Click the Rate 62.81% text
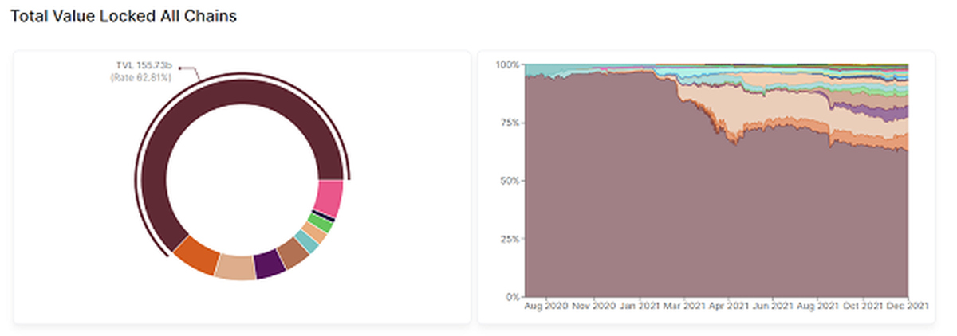This screenshot has height=336, width=957. click(x=142, y=77)
